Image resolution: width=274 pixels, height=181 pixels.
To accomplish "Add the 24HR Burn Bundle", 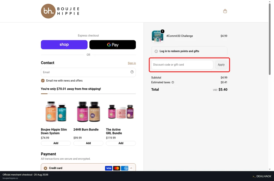I will pyautogui.click(x=88, y=143).
